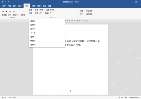Click the 右侧 0 字符 indent field
This screenshot has width=141, height=99.
pyautogui.click(x=50, y=10)
